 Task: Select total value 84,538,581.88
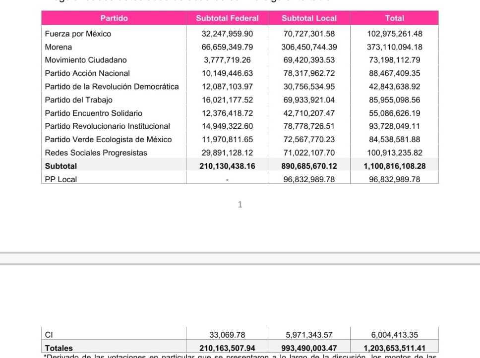395,140
